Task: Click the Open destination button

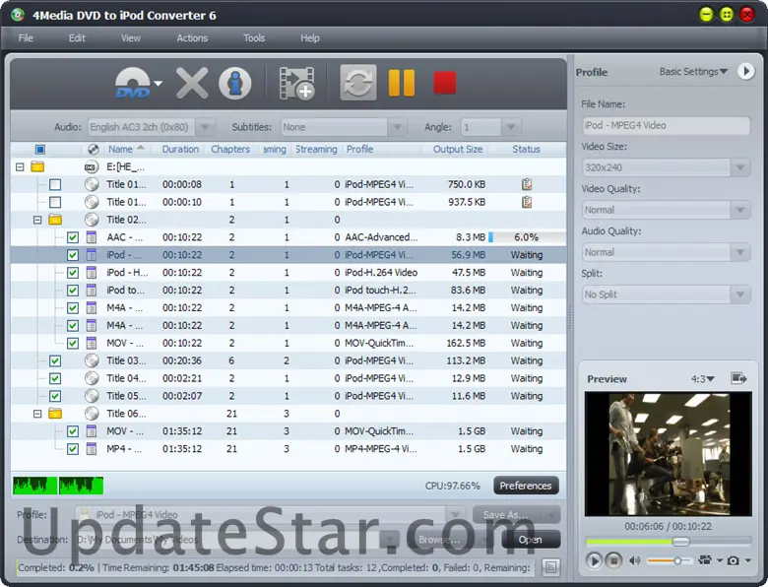Action: pyautogui.click(x=531, y=540)
